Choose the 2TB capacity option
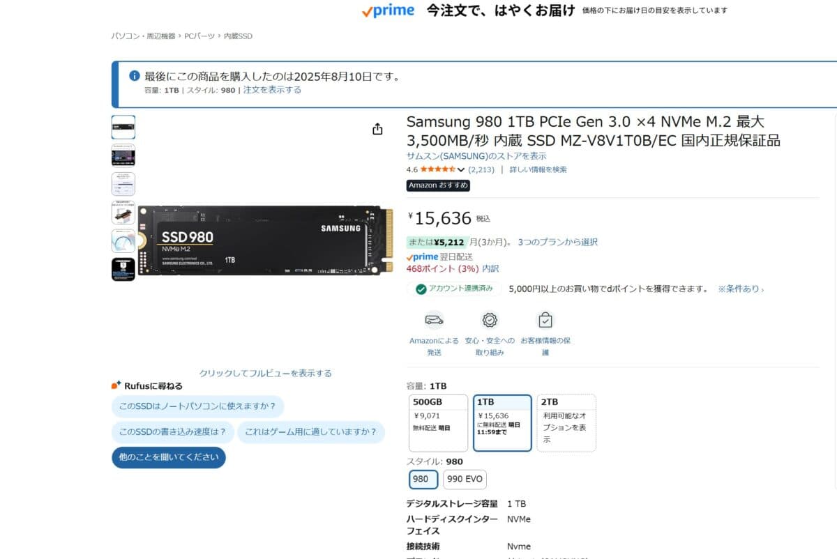The width and height of the screenshot is (837, 559). tap(566, 422)
